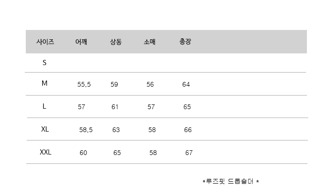Select the 66 length value for XL

[x=188, y=130]
